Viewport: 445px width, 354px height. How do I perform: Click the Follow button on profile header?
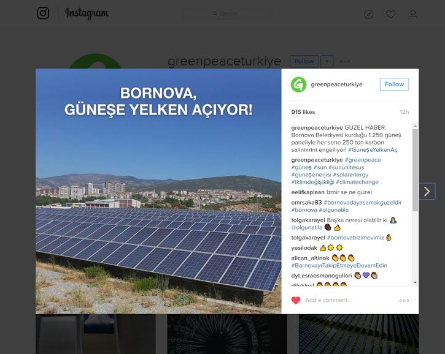click(304, 61)
